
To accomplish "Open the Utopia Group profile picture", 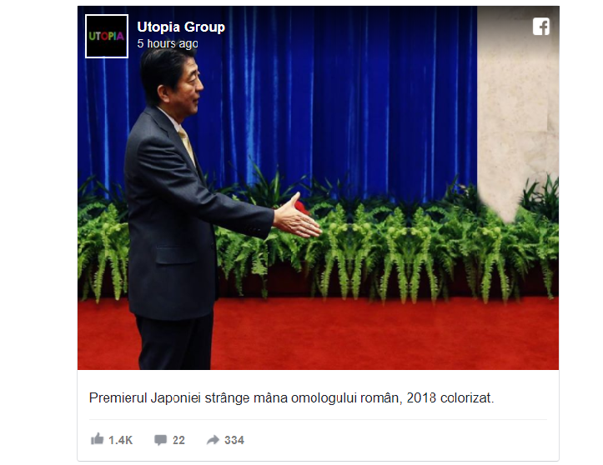I will pos(107,36).
